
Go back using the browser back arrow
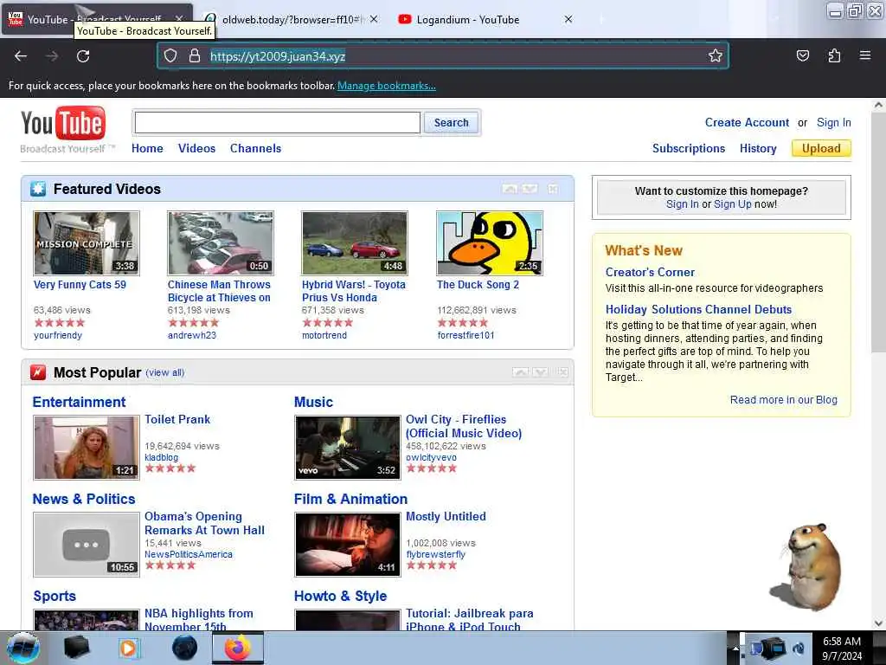pos(21,56)
